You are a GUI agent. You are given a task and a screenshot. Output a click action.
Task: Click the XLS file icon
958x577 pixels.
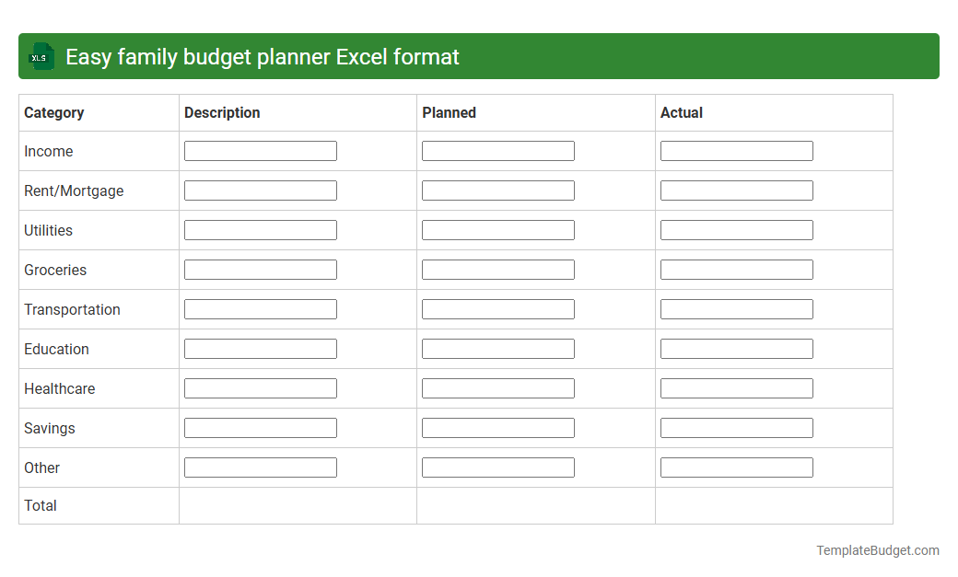pyautogui.click(x=41, y=56)
